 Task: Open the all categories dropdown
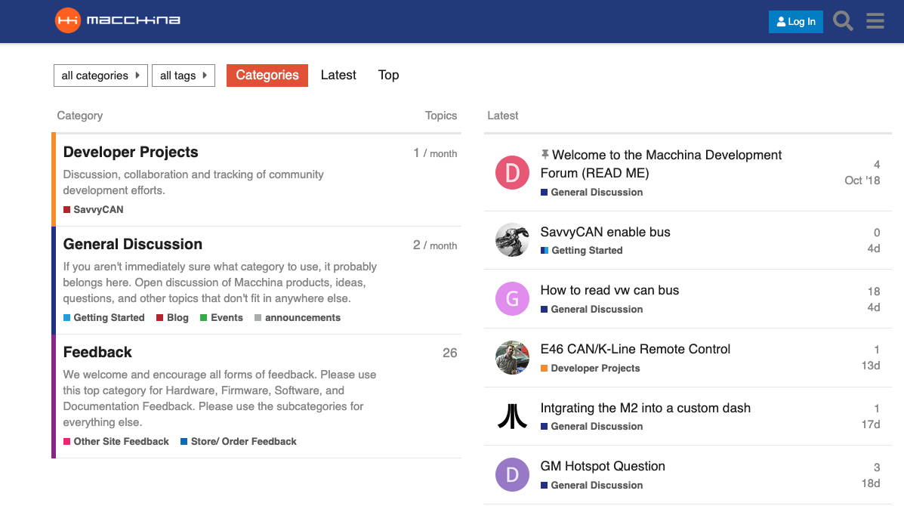coord(101,76)
